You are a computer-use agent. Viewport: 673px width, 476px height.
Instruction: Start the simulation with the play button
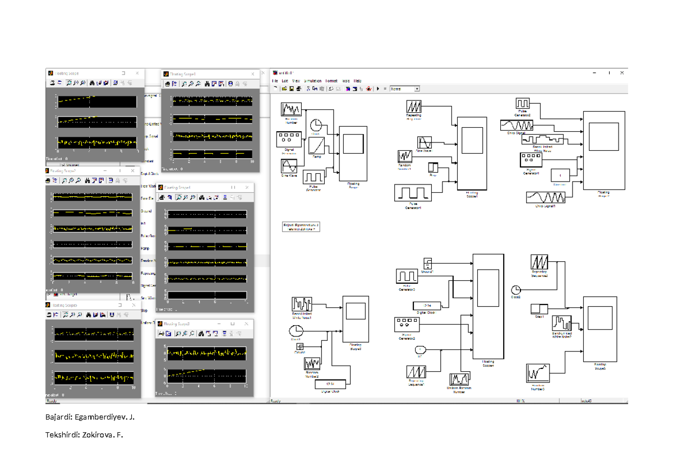378,89
